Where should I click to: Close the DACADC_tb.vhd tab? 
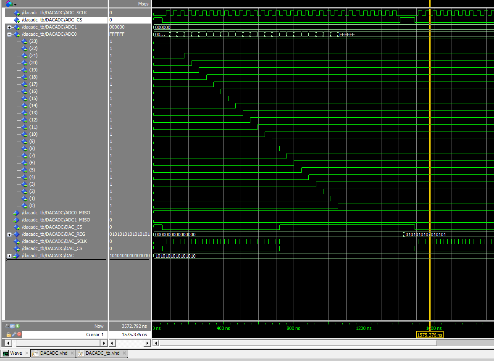coord(124,353)
